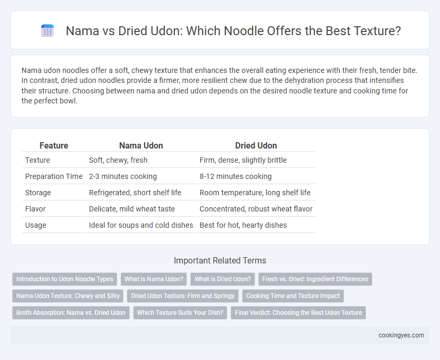Open 'What is Dried Udon?' tag

click(x=223, y=279)
